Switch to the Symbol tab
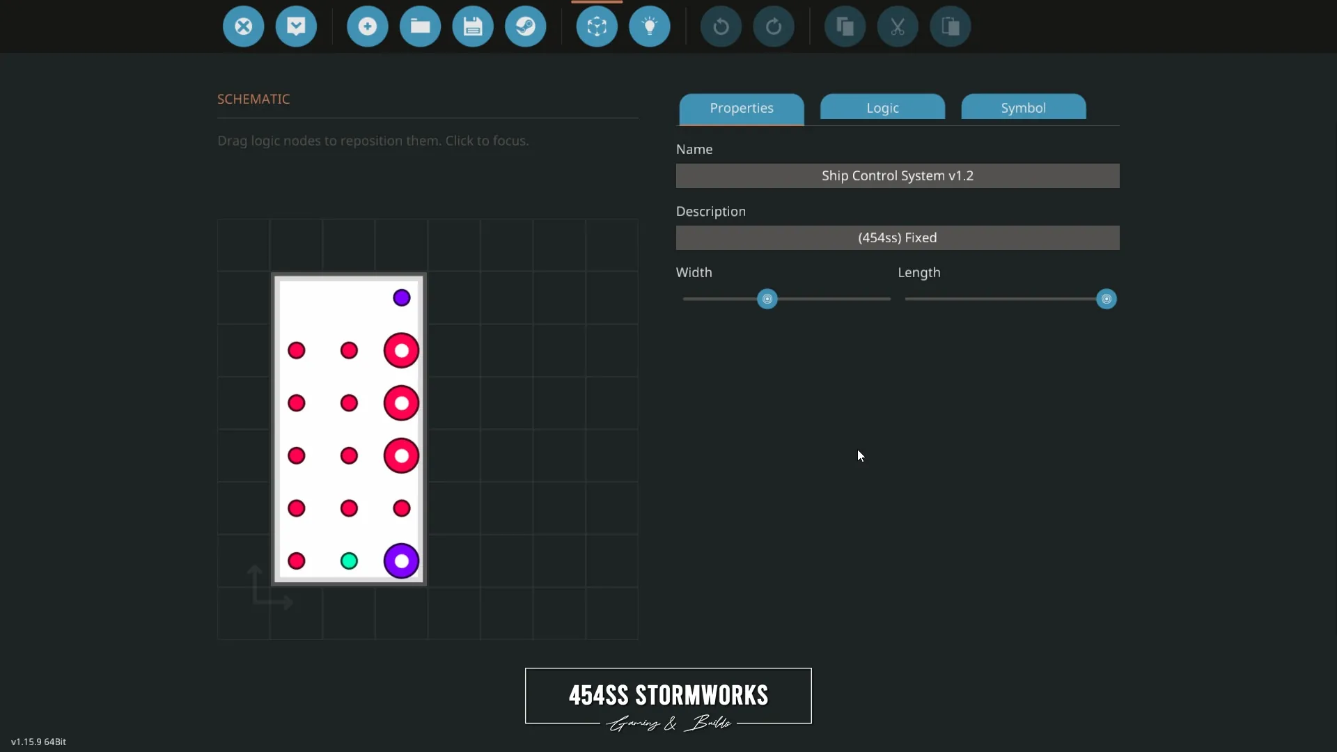 (x=1023, y=108)
